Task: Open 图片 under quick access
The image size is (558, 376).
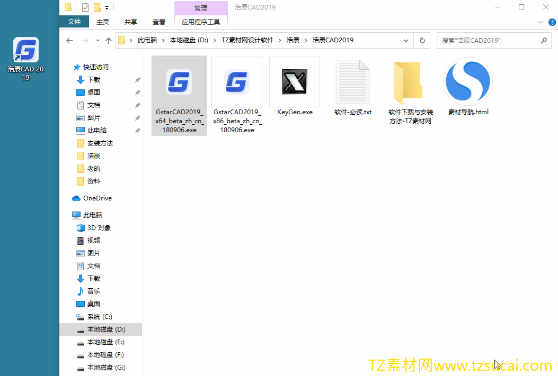Action: [94, 118]
